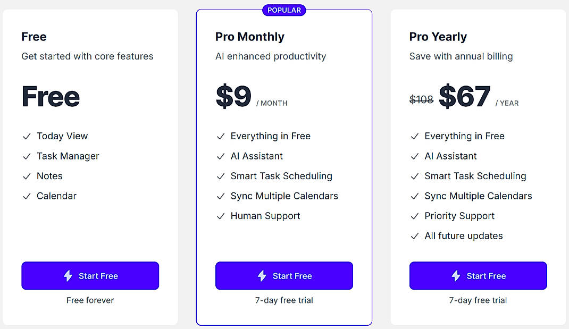Click Start Free on Pro Yearly plan
The height and width of the screenshot is (329, 569).
(x=478, y=276)
